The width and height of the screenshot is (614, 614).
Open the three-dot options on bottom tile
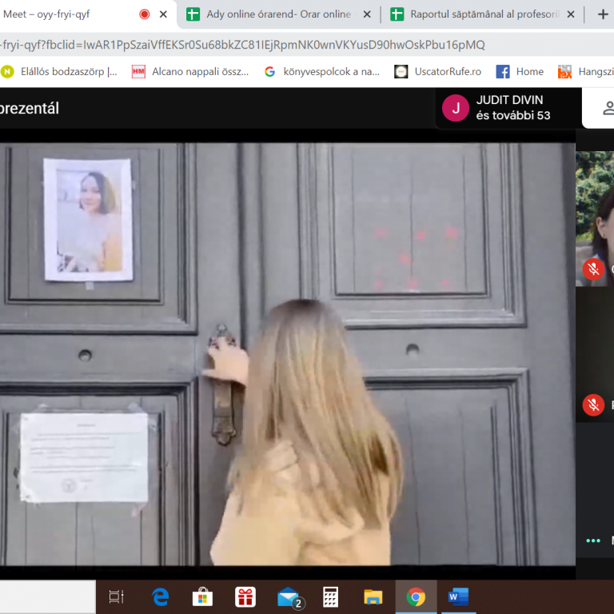[593, 540]
